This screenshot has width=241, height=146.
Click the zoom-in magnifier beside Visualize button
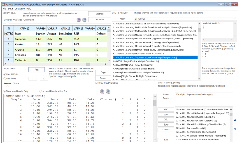pyautogui.click(x=79, y=20)
